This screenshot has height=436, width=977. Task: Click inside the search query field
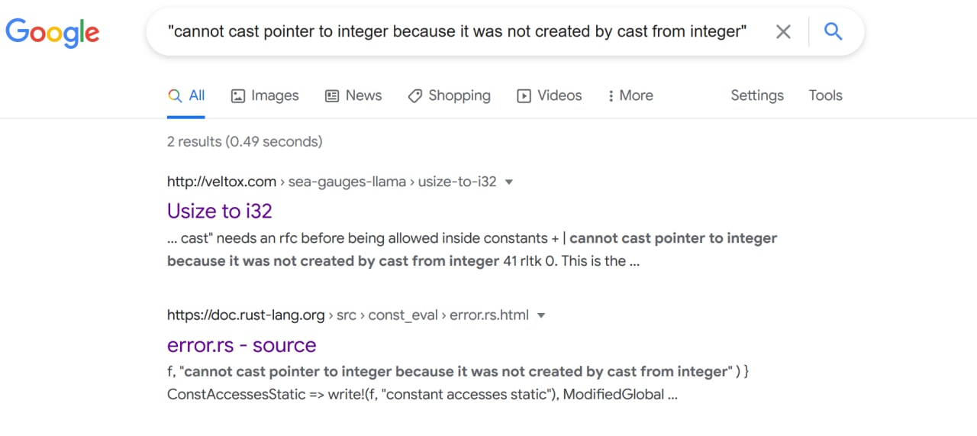(x=456, y=31)
